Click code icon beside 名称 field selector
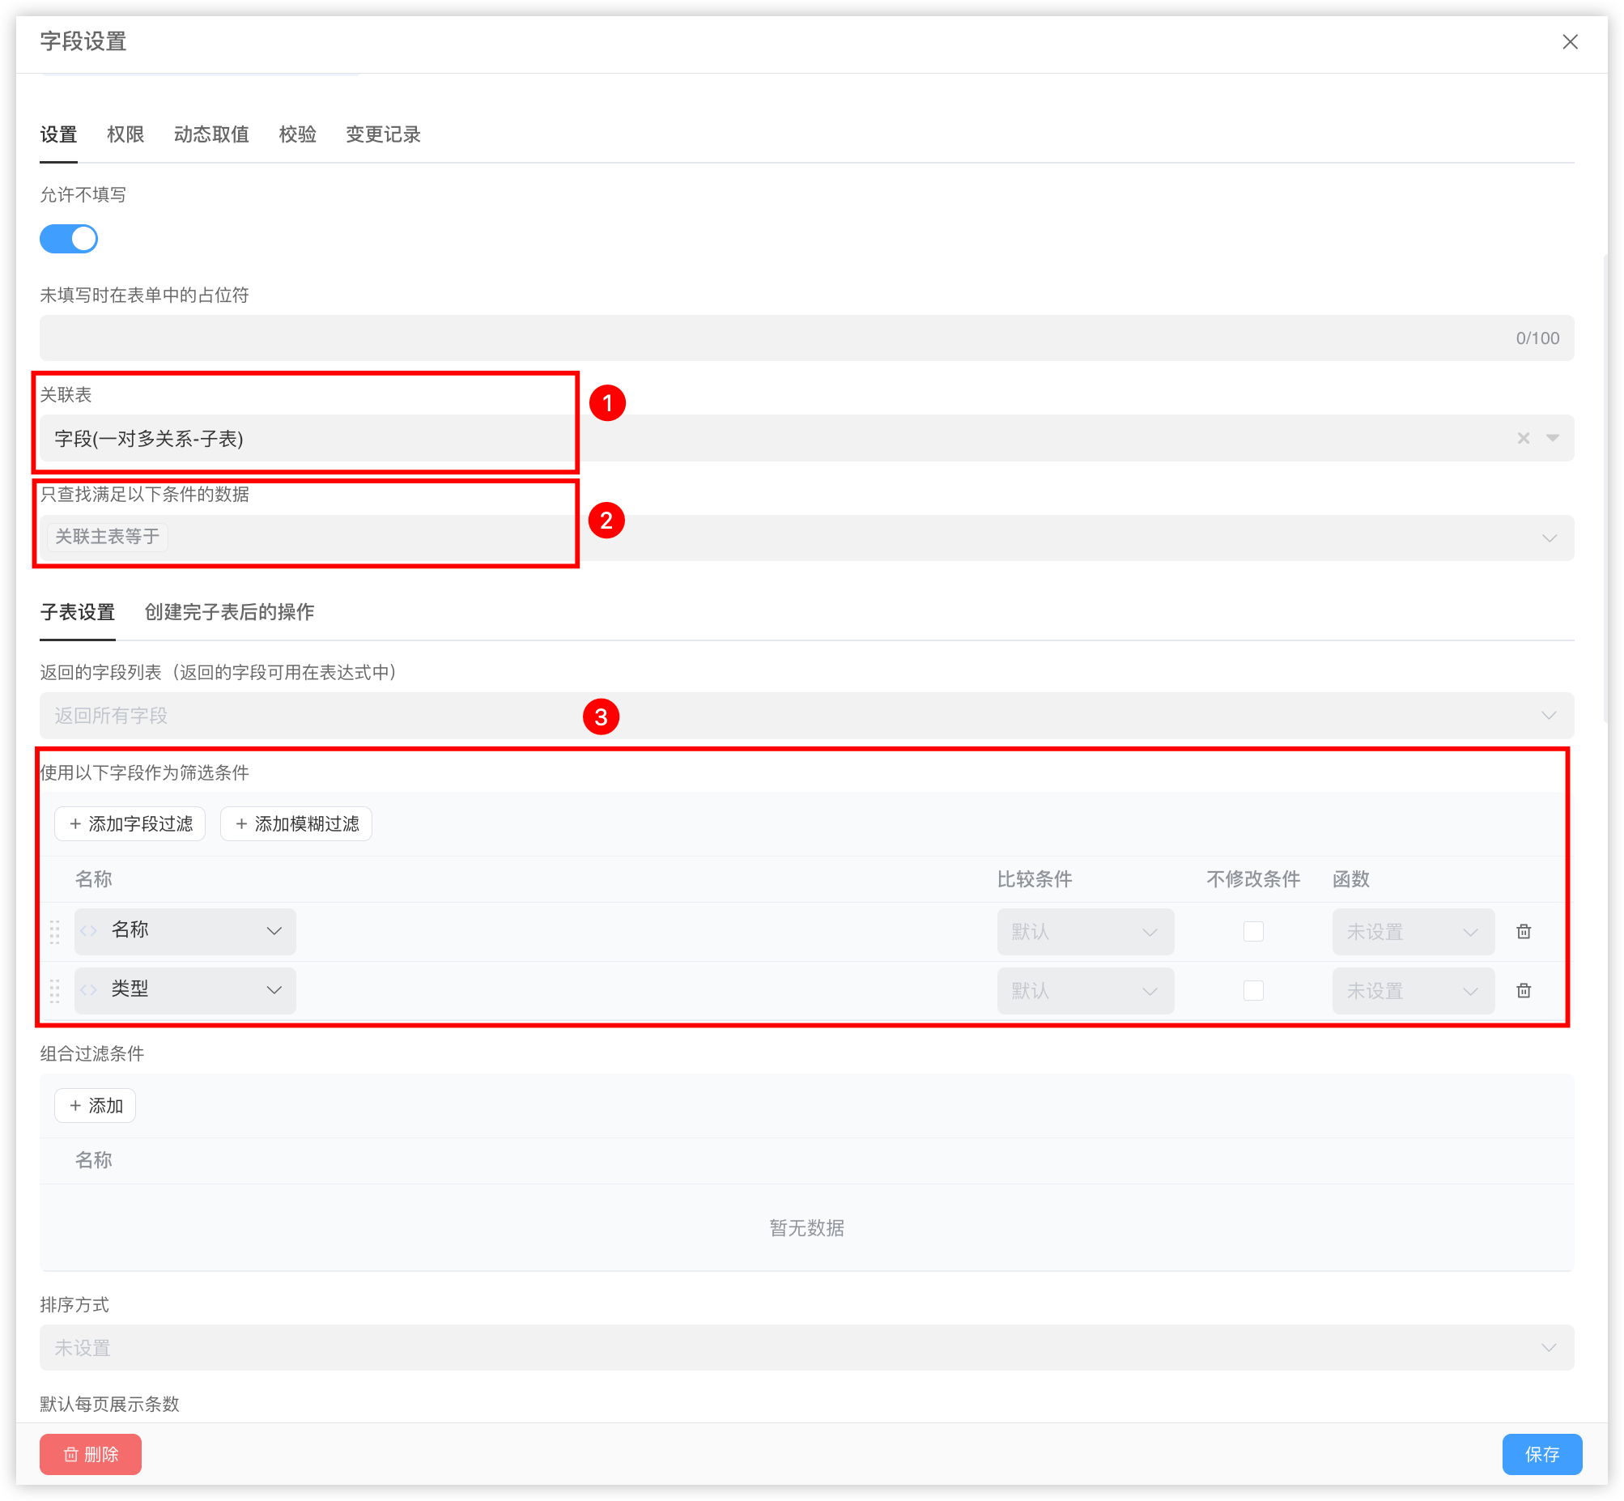 pyautogui.click(x=89, y=931)
